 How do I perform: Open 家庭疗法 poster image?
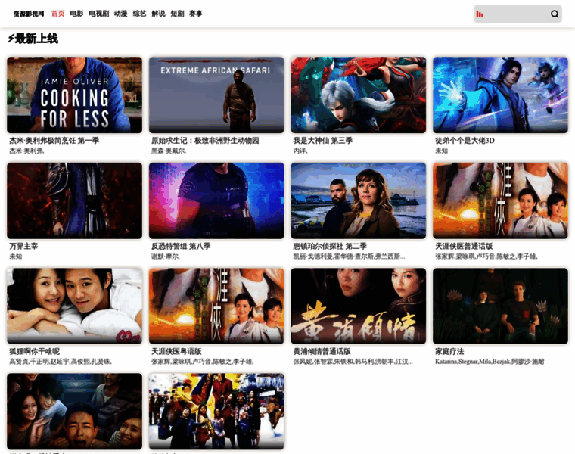pyautogui.click(x=500, y=306)
